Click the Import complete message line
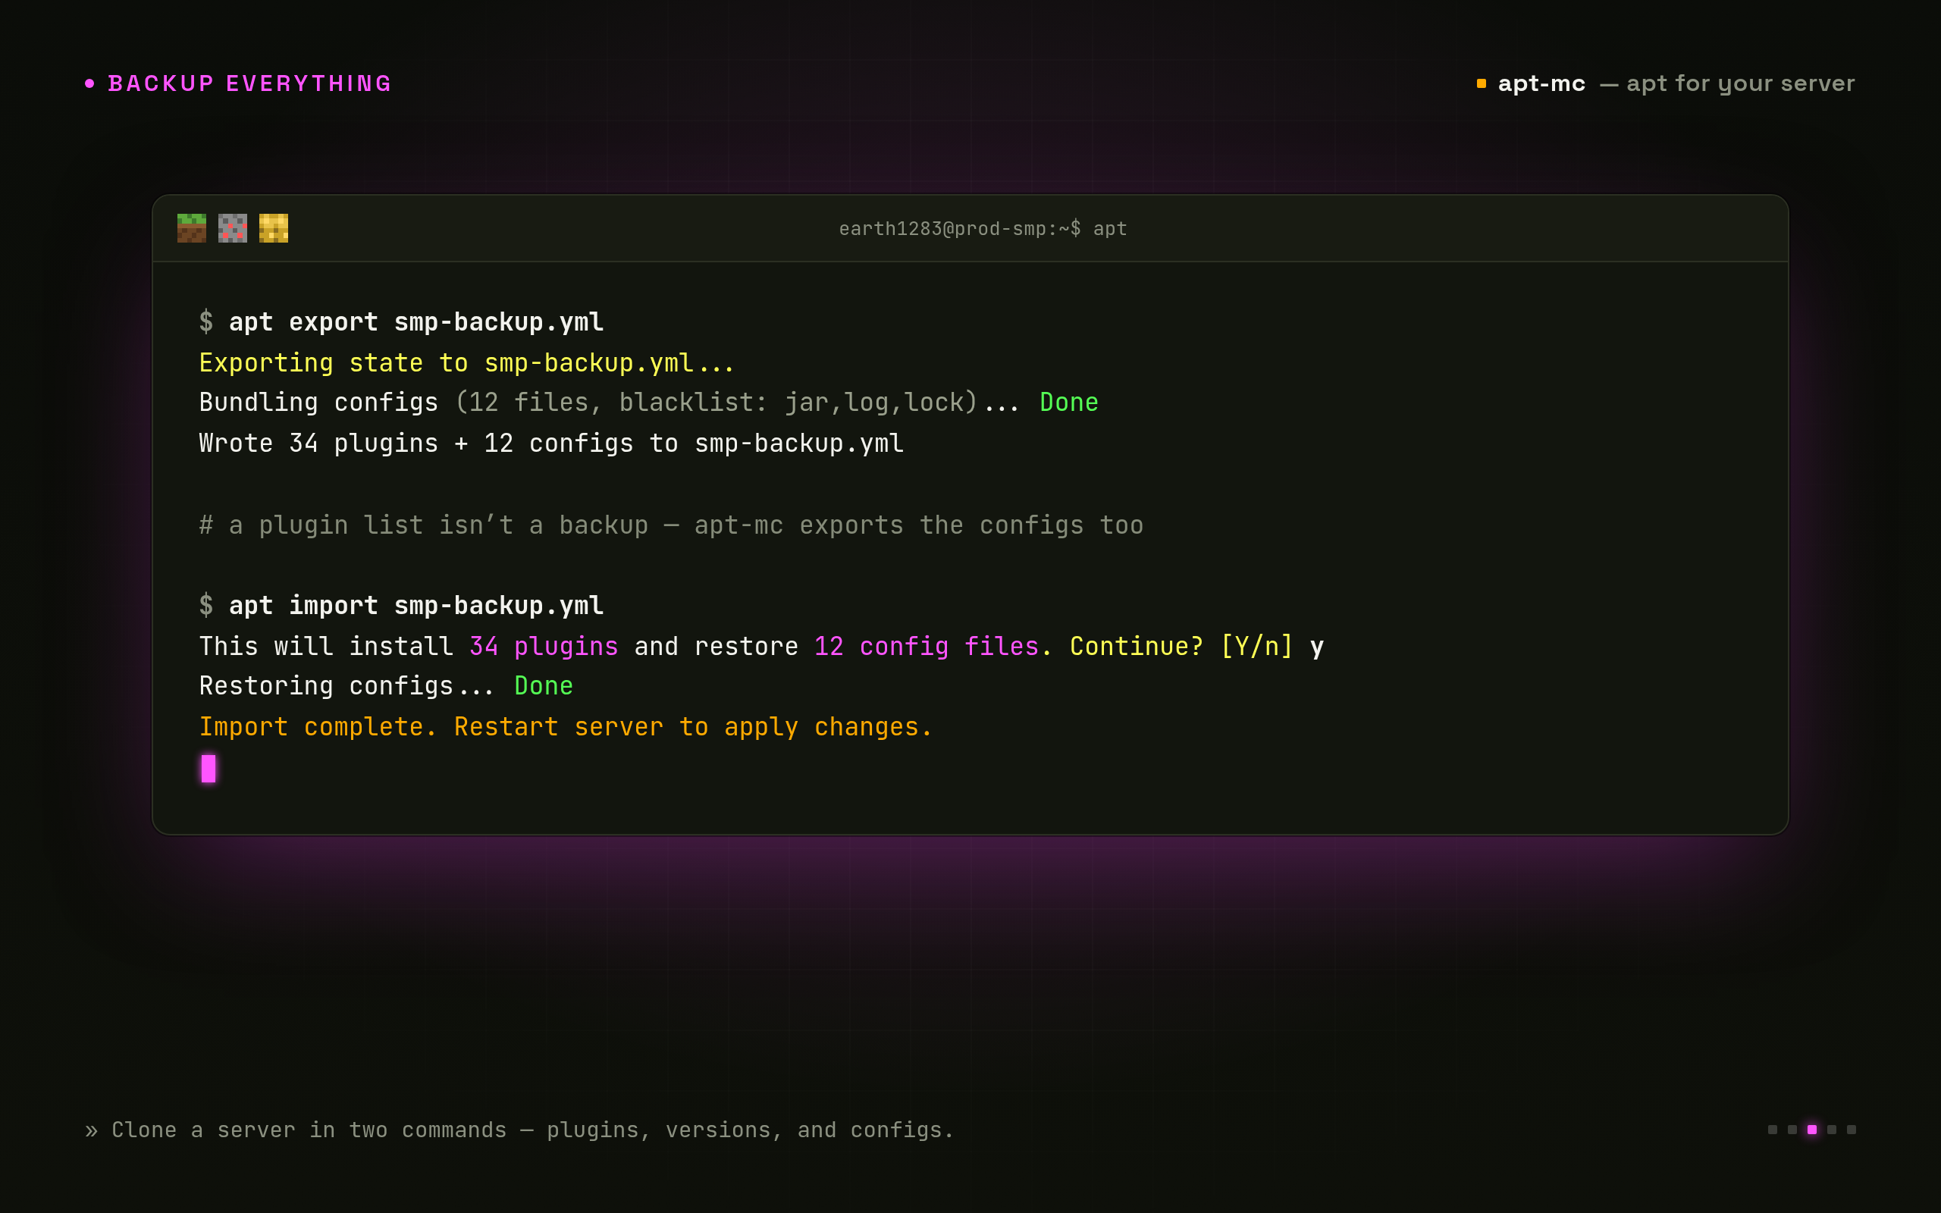Screen dimensions: 1941x1213 pos(566,727)
